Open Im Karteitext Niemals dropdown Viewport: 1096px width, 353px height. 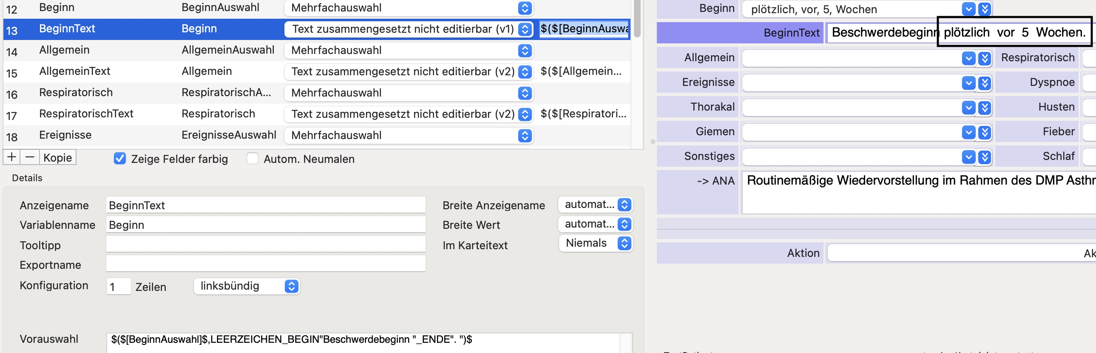[x=596, y=243]
